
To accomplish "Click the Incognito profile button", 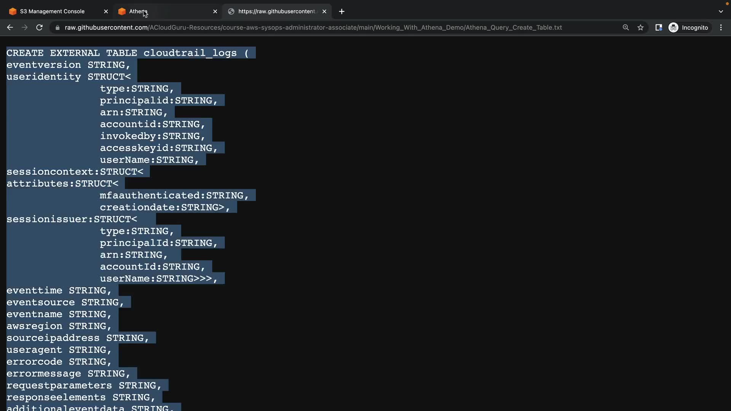I will point(689,27).
